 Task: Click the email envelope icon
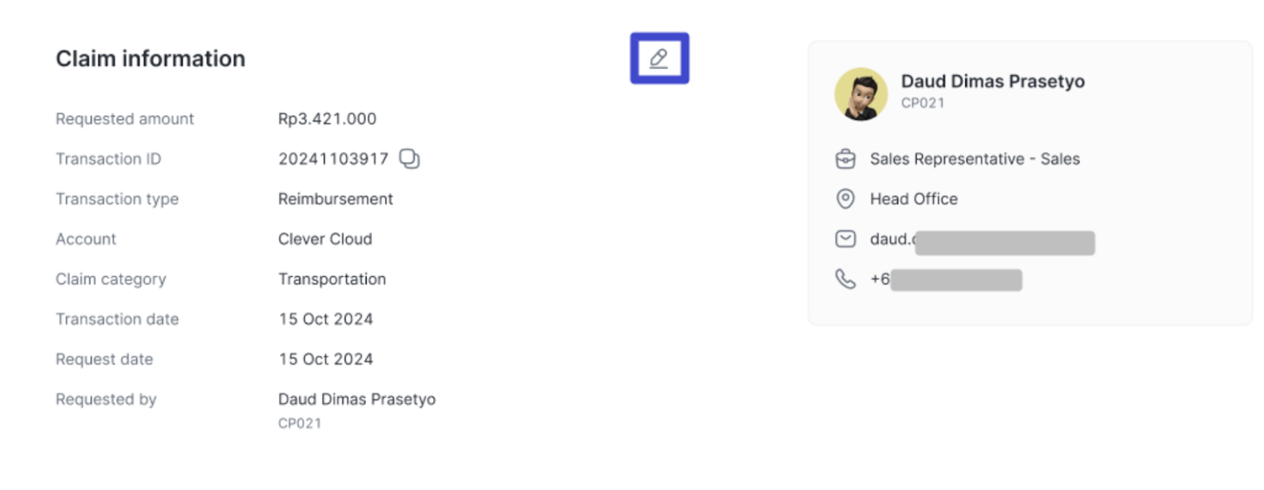[845, 239]
